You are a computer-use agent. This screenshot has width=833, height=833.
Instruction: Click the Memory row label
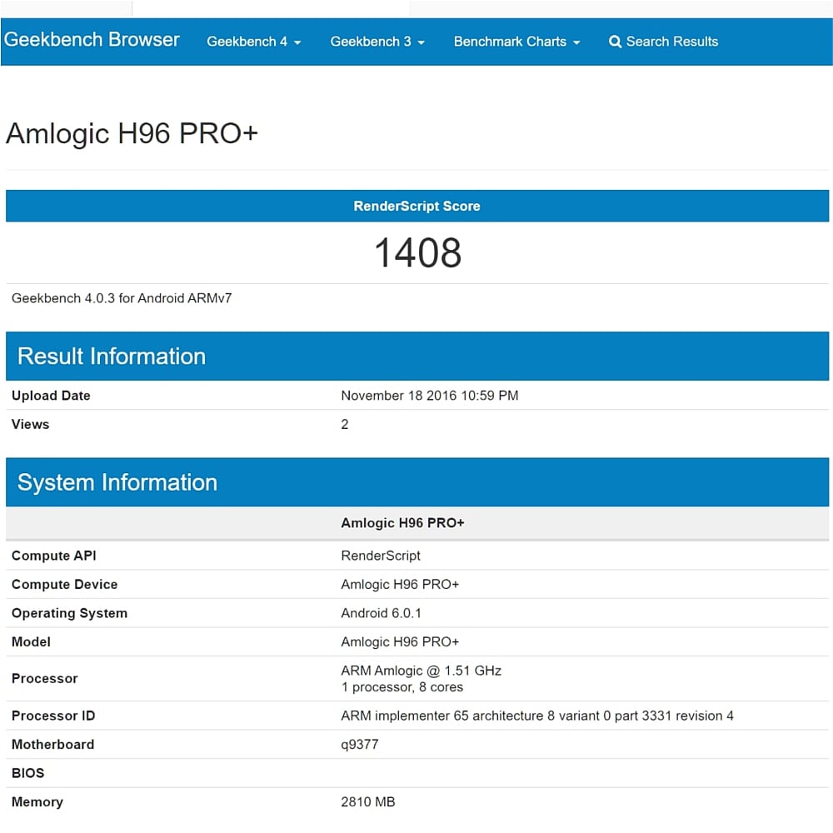click(37, 801)
